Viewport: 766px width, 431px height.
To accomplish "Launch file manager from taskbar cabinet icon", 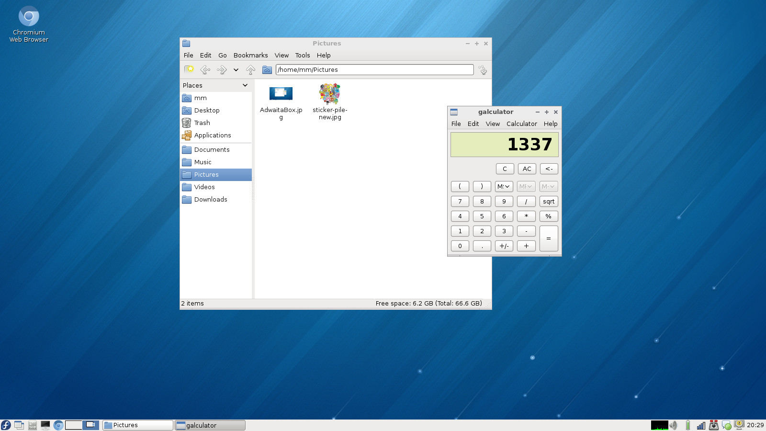I will [x=33, y=425].
